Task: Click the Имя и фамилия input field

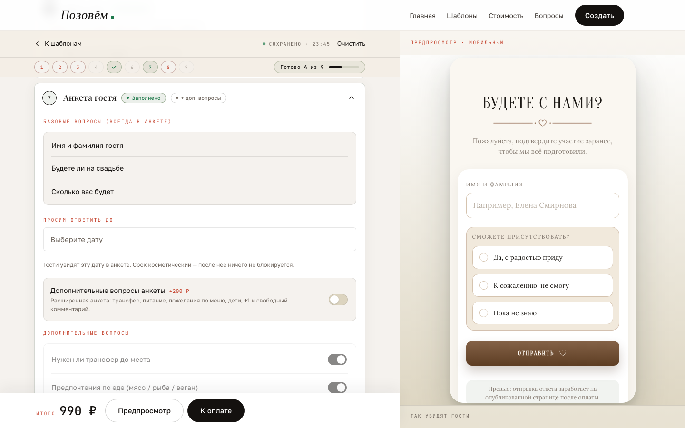Action: (x=543, y=205)
